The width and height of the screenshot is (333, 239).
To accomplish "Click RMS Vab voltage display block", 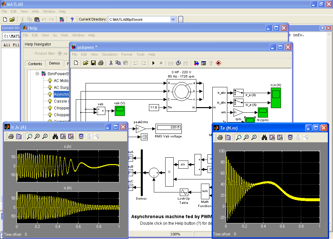I will pyautogui.click(x=168, y=128).
